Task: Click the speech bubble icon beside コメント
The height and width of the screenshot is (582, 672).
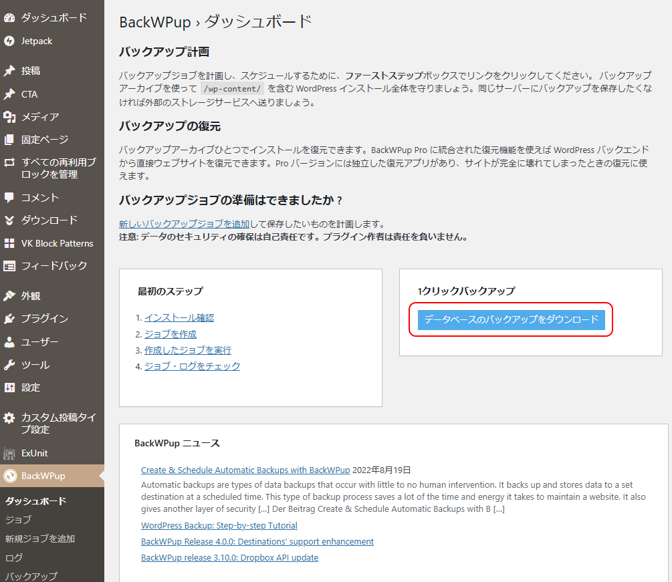Action: point(9,197)
